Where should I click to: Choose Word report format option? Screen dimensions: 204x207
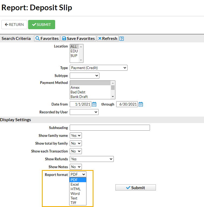point(78,194)
